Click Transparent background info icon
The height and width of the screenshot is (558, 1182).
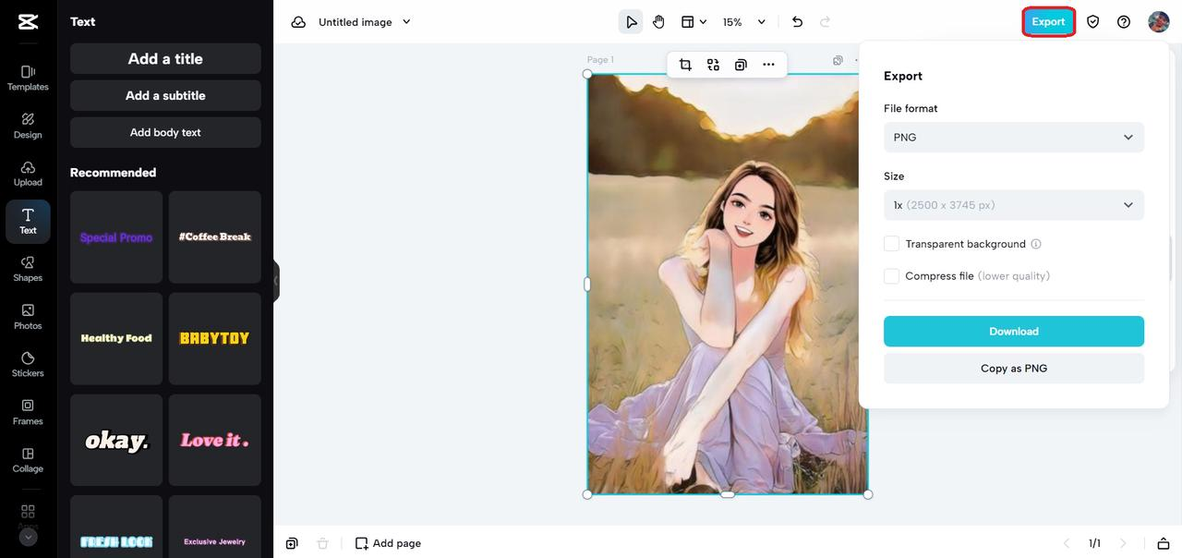[1036, 244]
